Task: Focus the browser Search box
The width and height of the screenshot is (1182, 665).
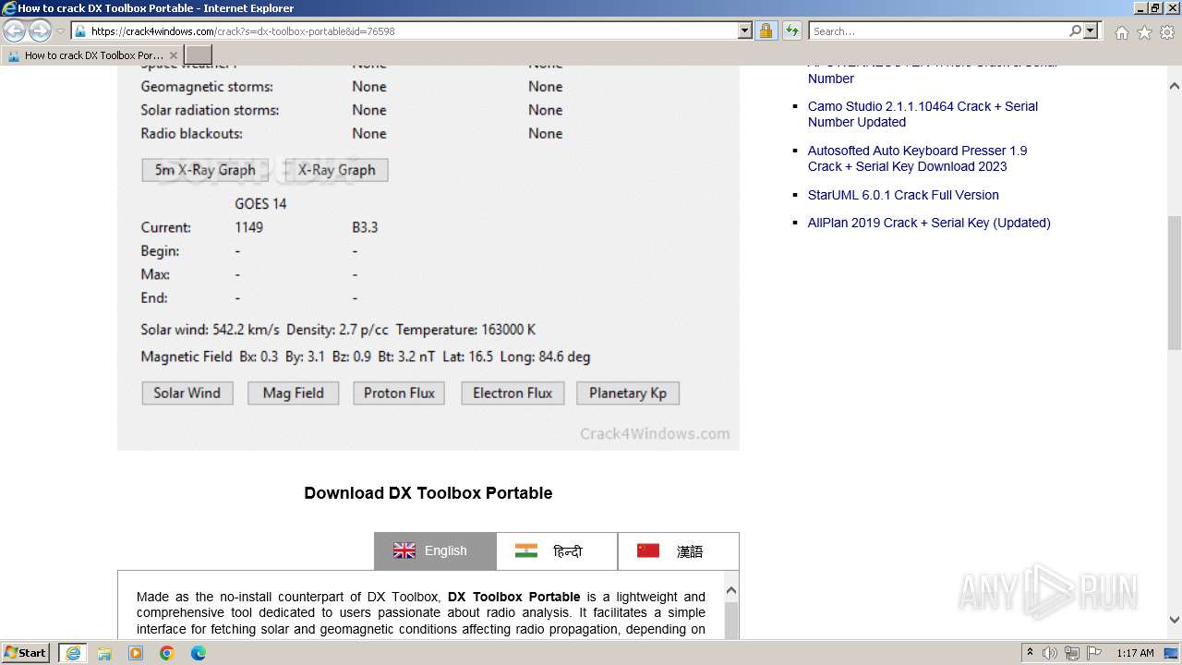Action: pos(938,30)
